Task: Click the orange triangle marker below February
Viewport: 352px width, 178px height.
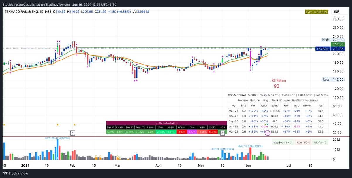Action: (75, 124)
